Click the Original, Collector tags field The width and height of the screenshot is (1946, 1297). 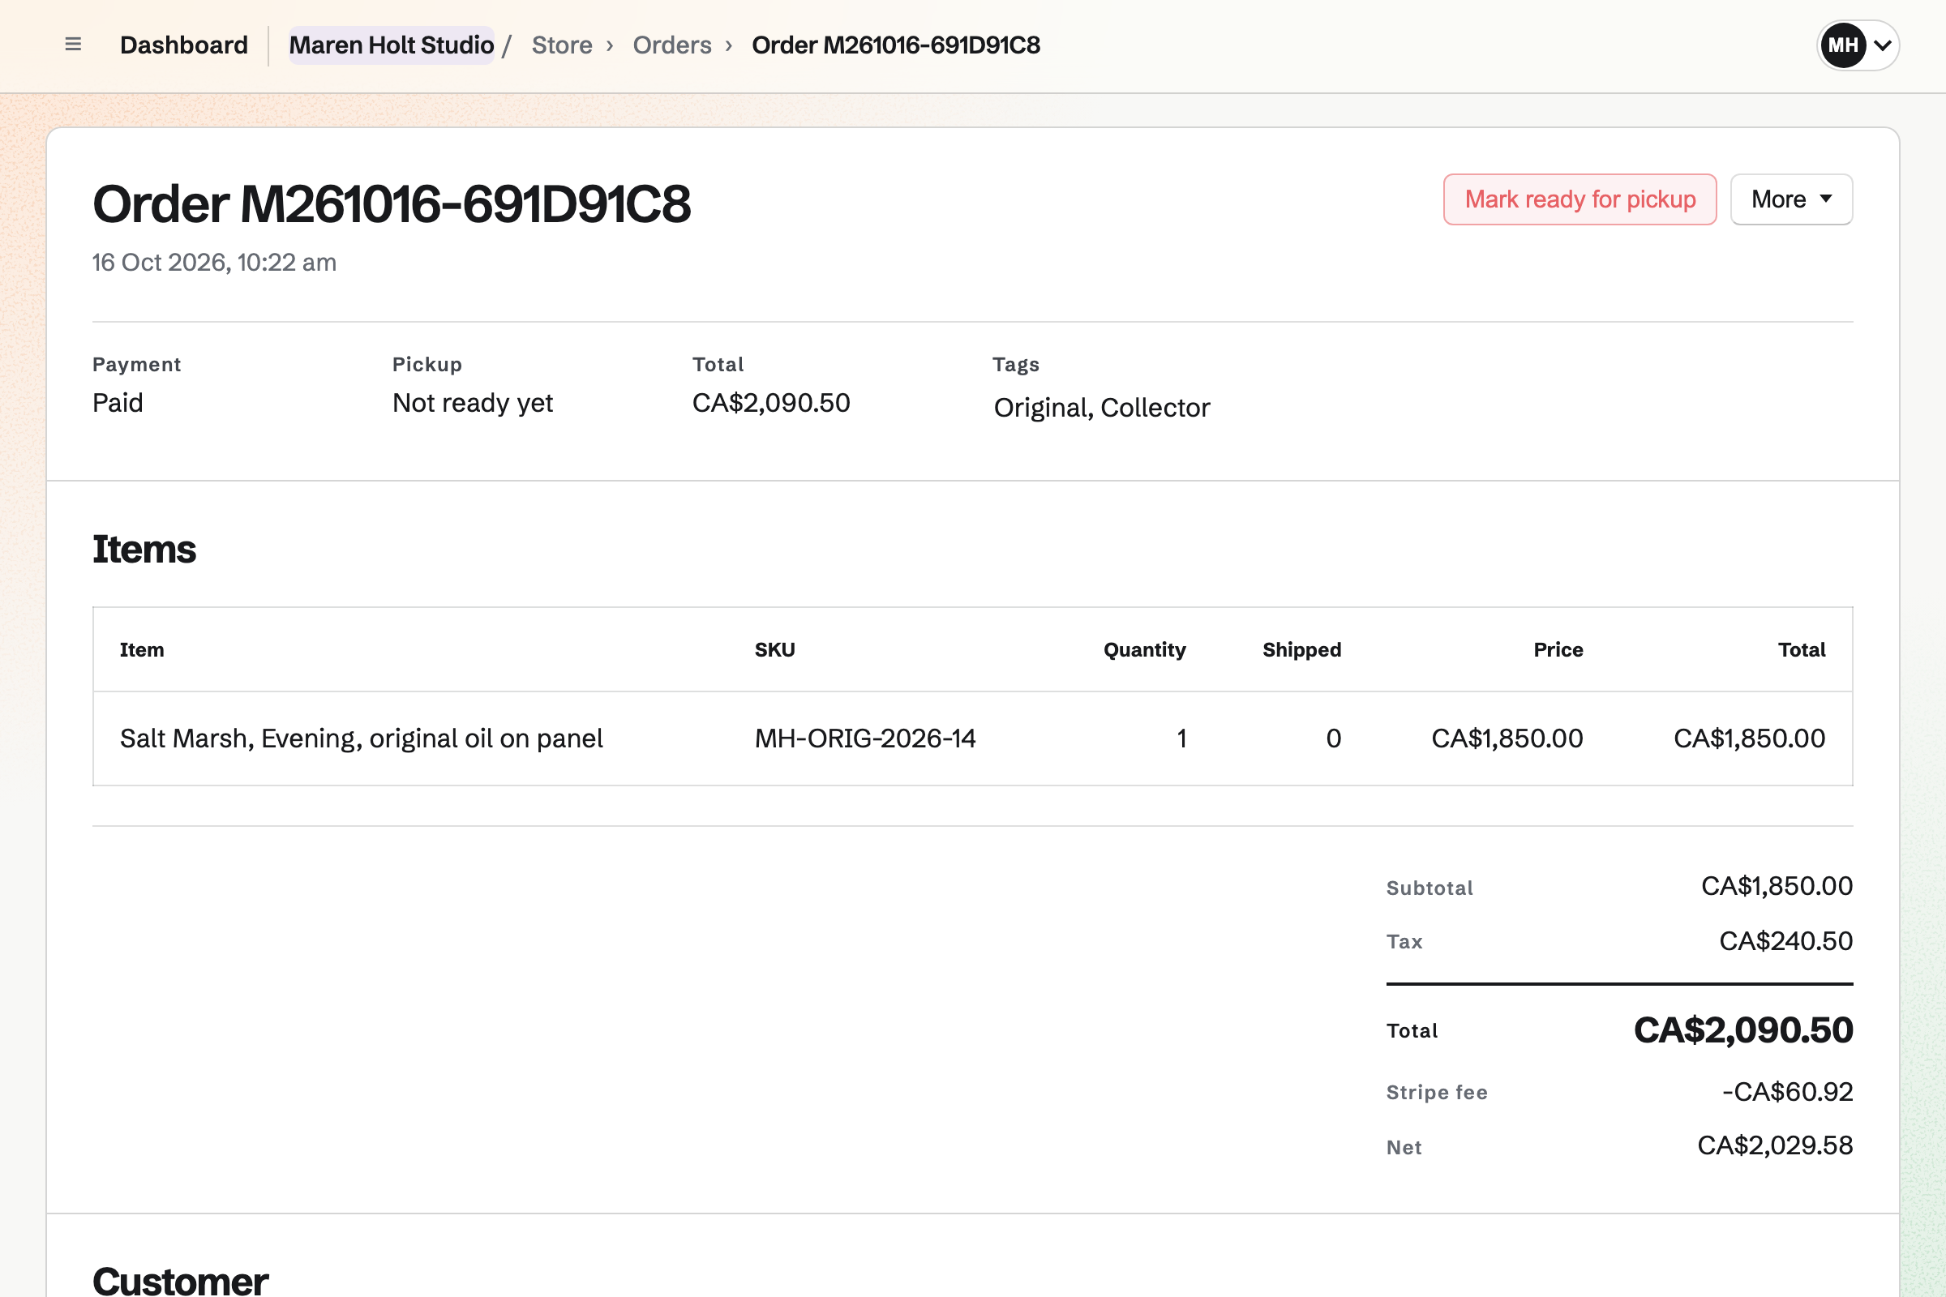[1101, 408]
